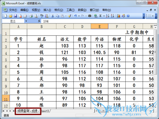Click the Cut scissors icon
Screen dimensions: 159x119
tap(53, 16)
